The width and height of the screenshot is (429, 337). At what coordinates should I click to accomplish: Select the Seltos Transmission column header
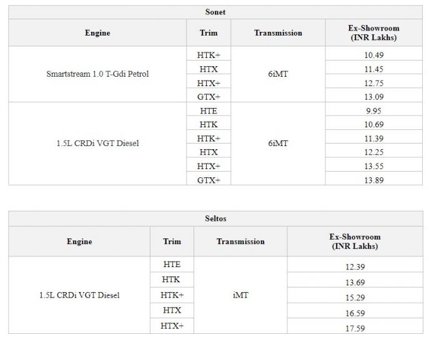pos(240,242)
